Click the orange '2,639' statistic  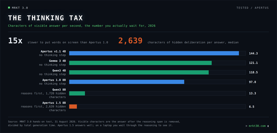click(x=130, y=41)
